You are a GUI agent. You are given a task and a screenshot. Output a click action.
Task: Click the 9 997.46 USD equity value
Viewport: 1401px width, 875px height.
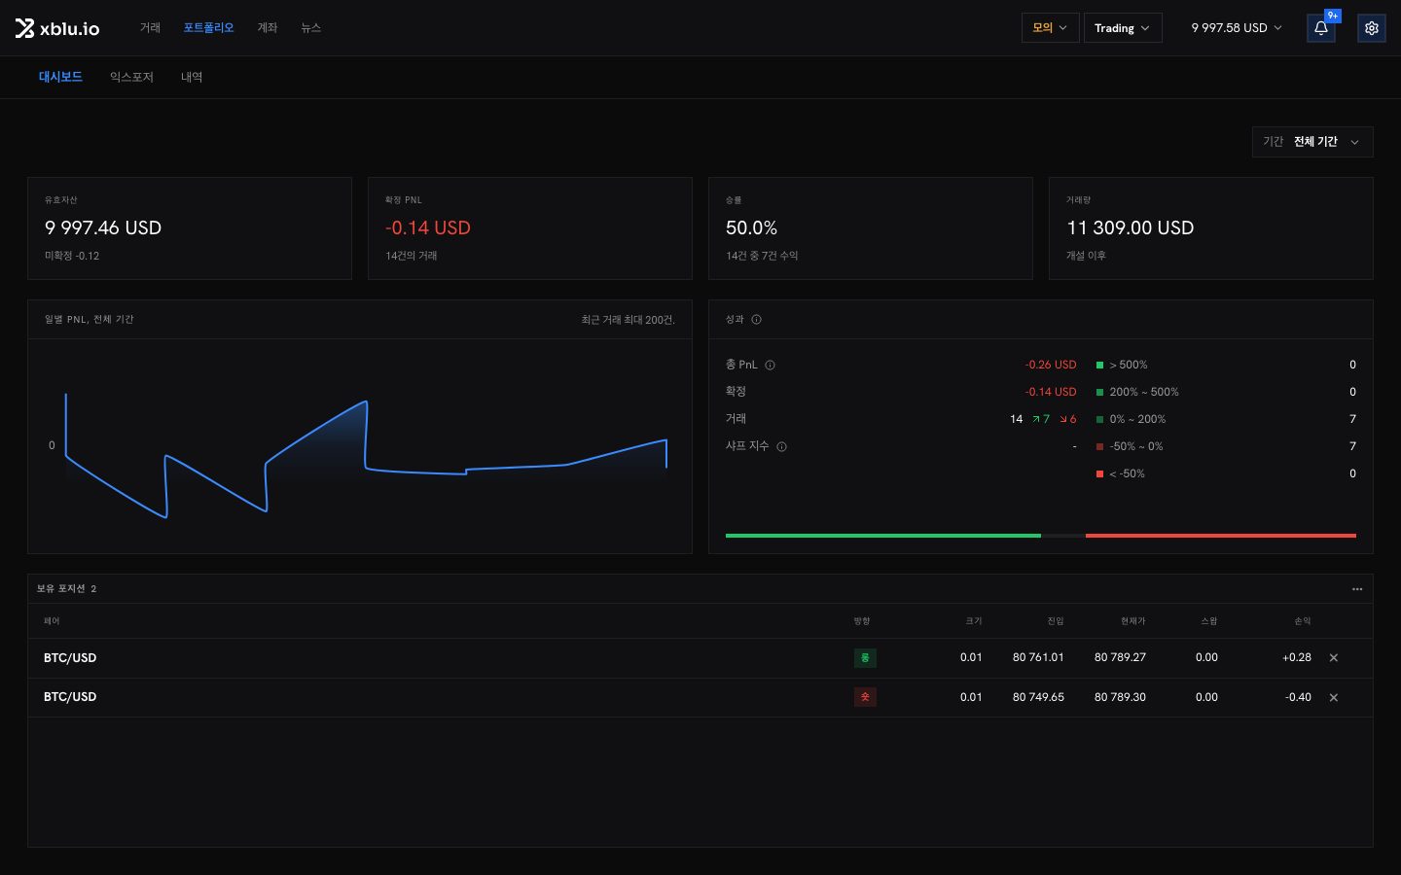click(x=103, y=227)
